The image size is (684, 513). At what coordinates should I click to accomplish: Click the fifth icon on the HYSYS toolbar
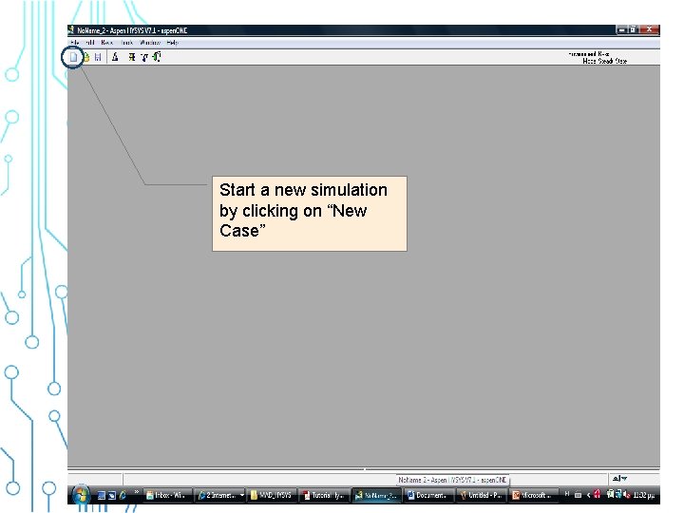click(132, 57)
